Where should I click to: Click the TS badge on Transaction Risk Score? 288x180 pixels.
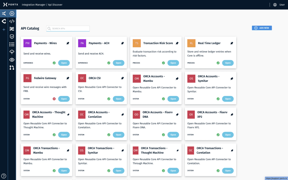point(137,43)
